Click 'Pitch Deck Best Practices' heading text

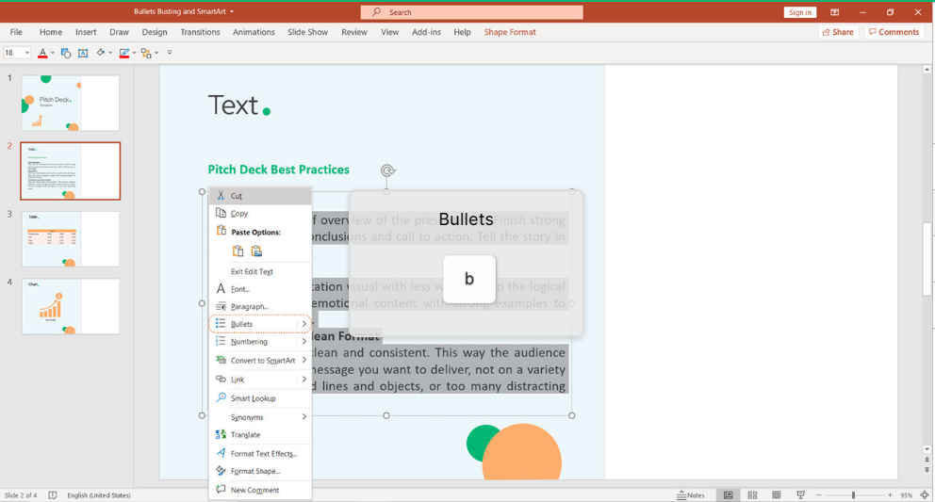click(278, 170)
